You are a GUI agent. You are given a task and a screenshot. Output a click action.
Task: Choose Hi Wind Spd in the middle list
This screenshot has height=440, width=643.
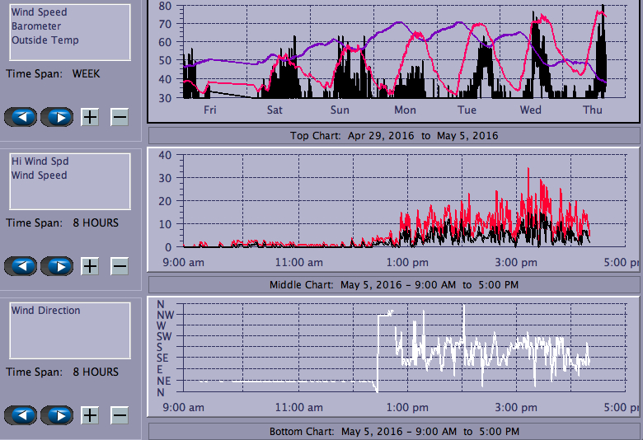click(39, 161)
